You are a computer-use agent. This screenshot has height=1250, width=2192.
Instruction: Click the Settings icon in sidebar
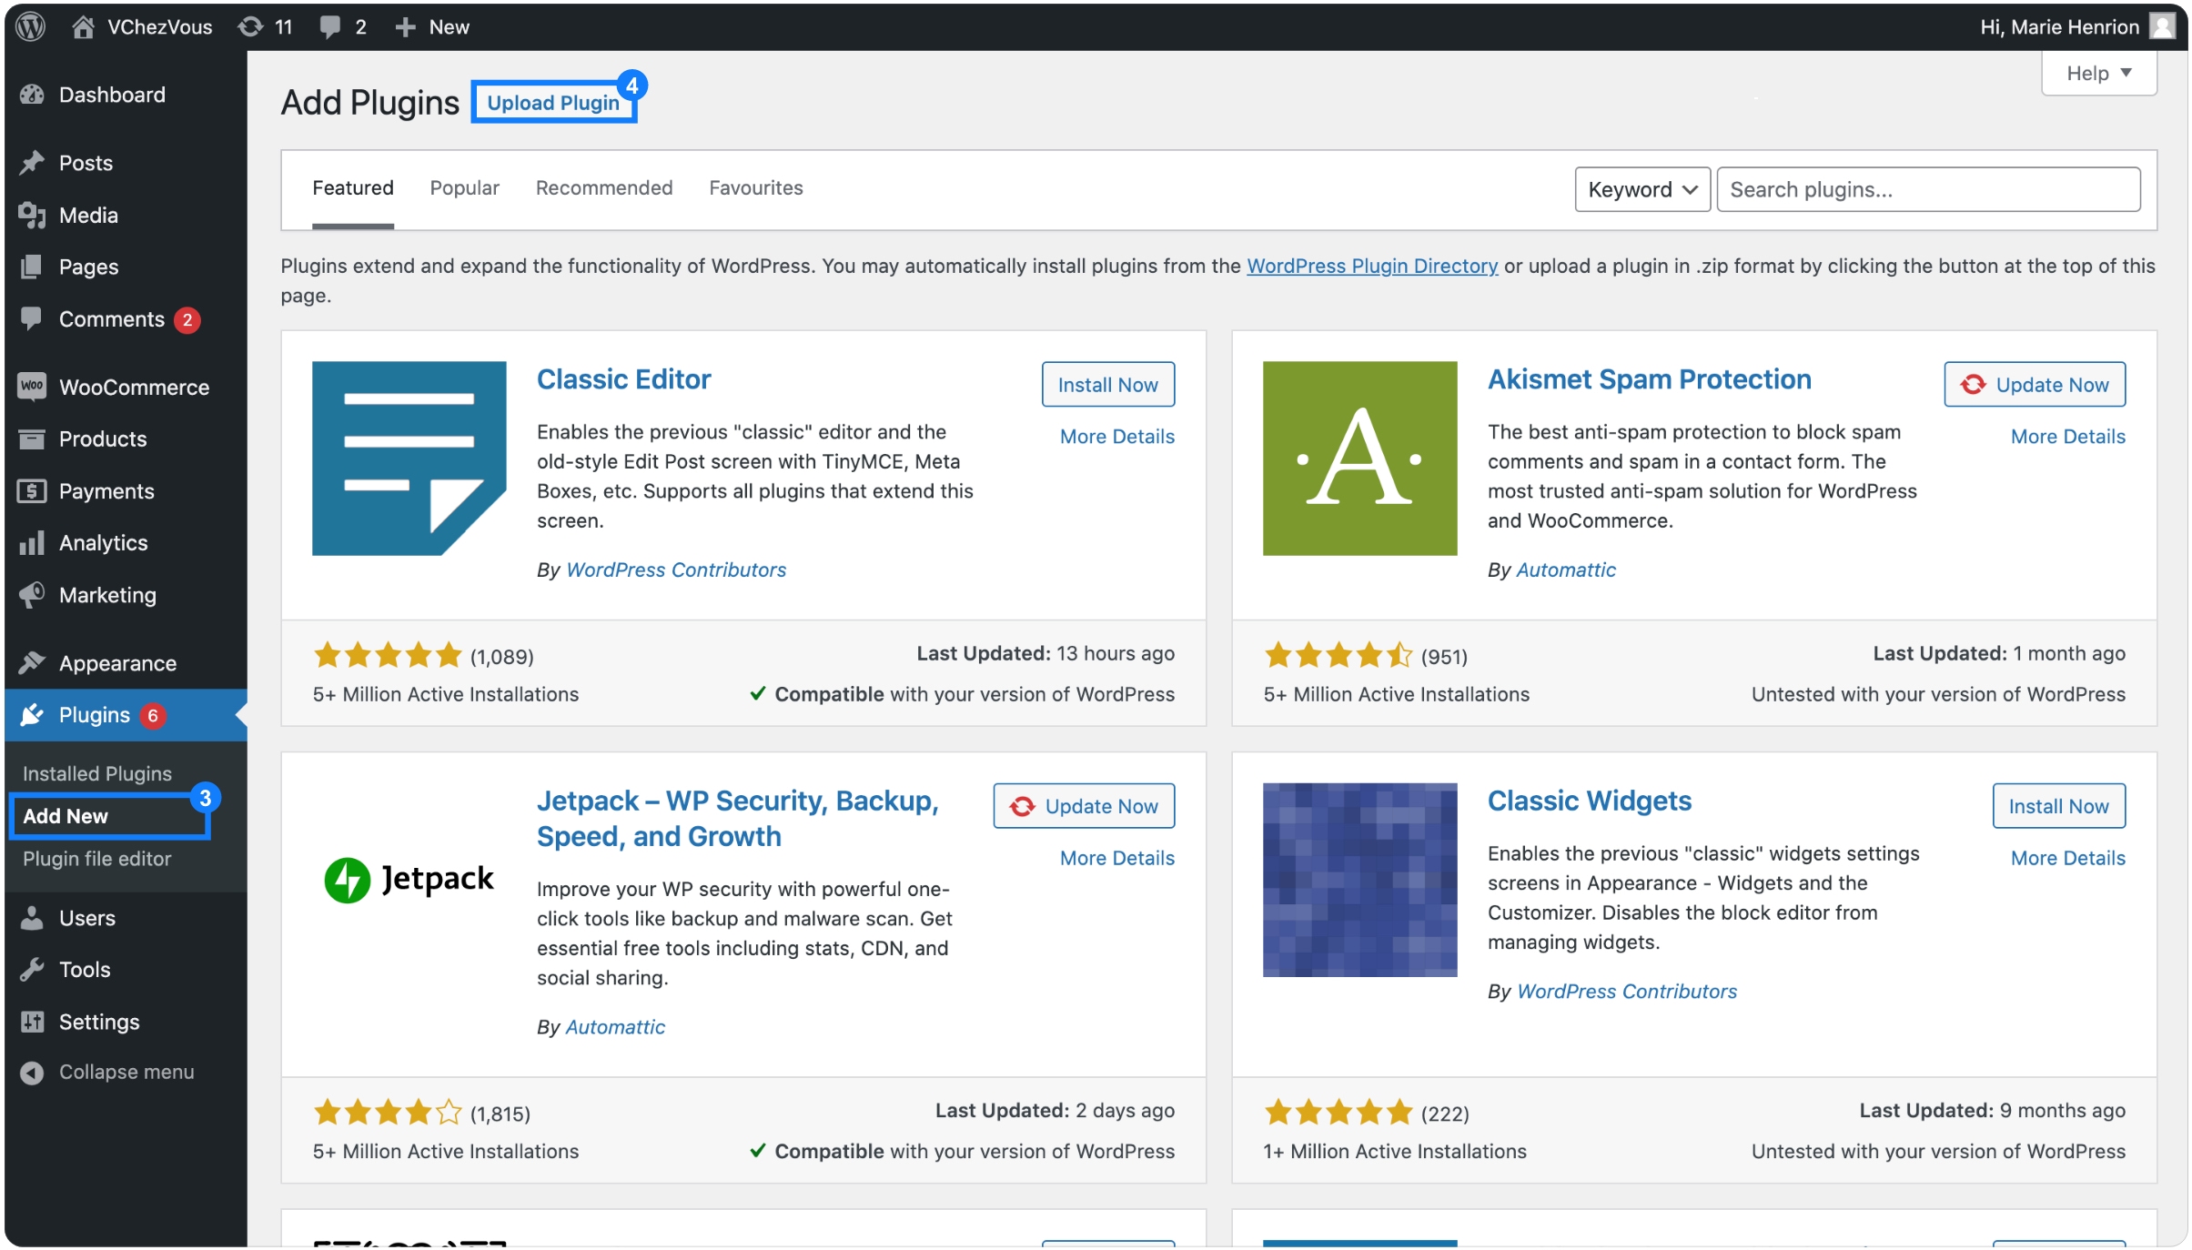32,1022
